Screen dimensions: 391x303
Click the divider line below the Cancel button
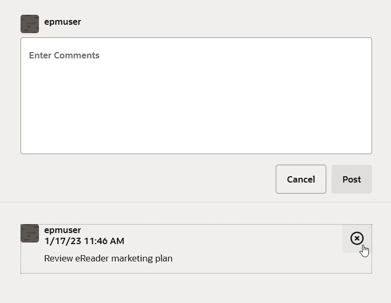pos(195,203)
